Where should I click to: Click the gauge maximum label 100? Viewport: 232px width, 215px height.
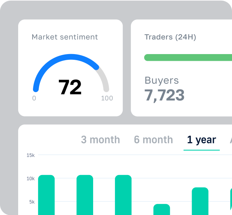click(x=107, y=98)
